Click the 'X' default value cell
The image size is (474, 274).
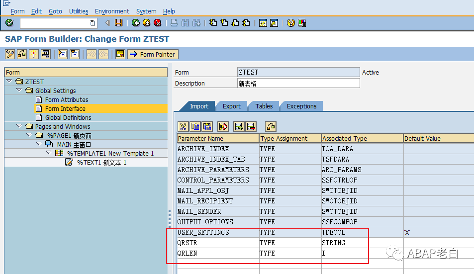(439, 232)
